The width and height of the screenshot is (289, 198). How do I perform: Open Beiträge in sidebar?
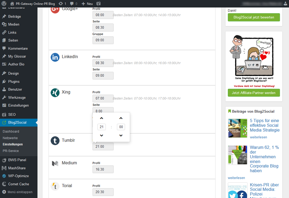coord(14,17)
